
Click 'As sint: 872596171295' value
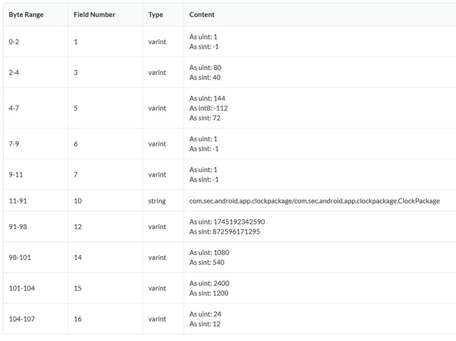[x=224, y=232]
